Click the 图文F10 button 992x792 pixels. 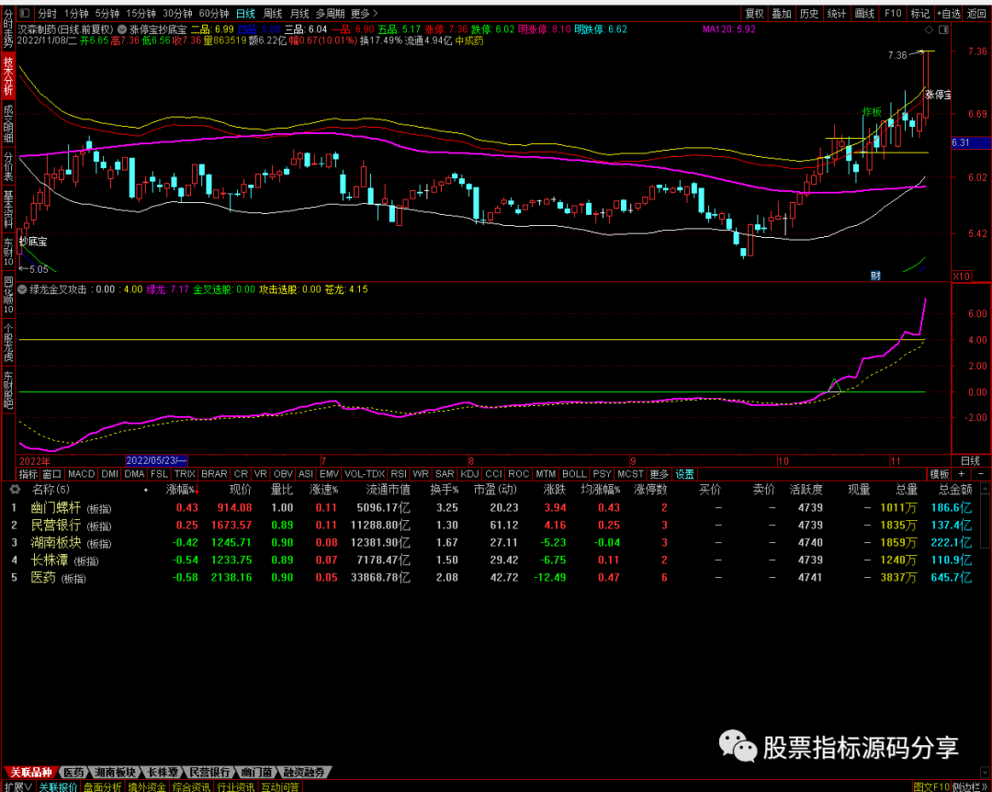tap(930, 786)
